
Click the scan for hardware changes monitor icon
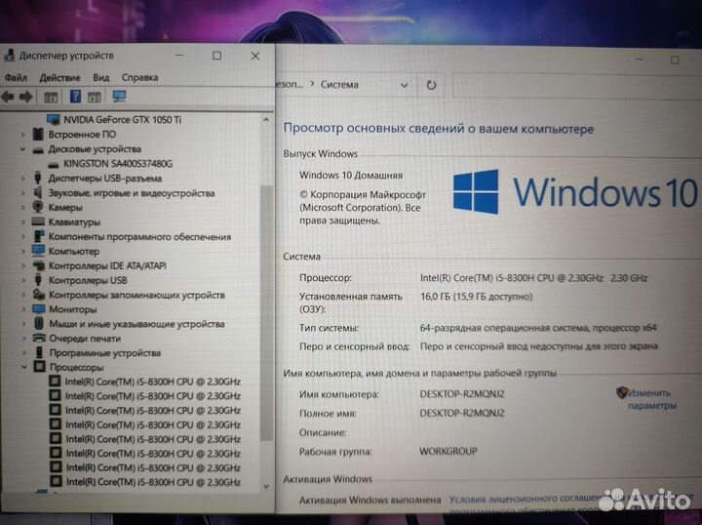119,97
